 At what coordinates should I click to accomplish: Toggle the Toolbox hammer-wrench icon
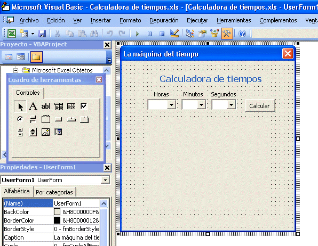(227, 34)
